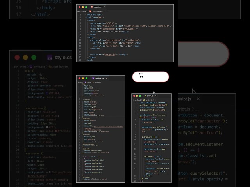Click the yellow minimize light of the index.html window
This screenshot has height=187, width=250.
tap(83, 7)
